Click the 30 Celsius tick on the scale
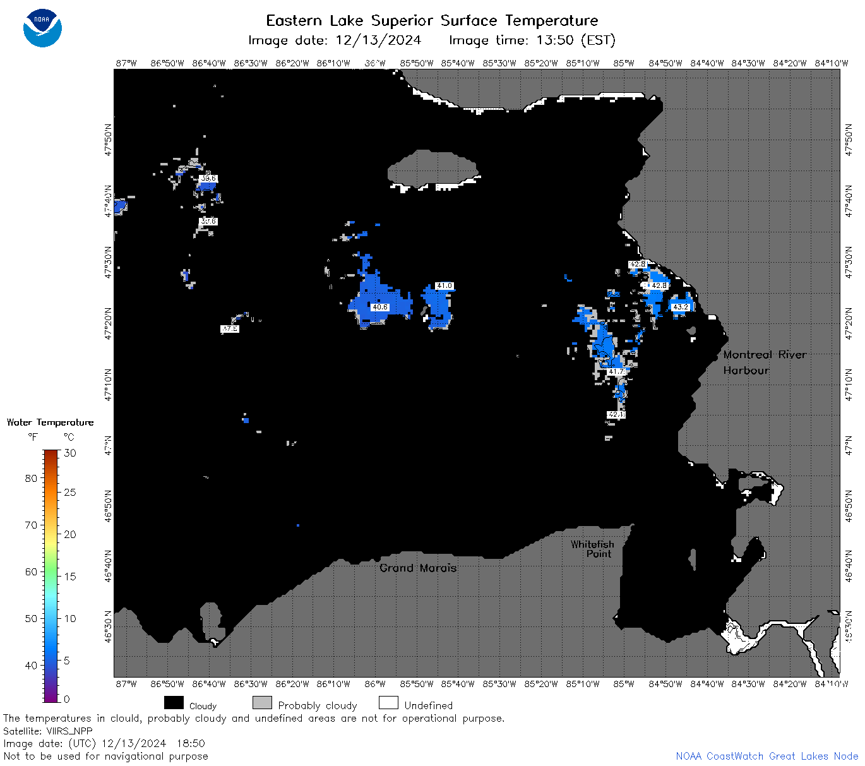865x766 pixels. (x=70, y=453)
